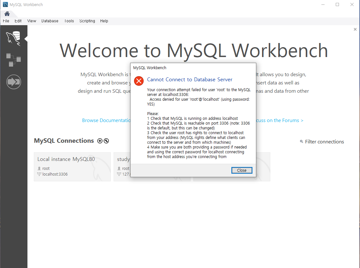The width and height of the screenshot is (360, 268).
Task: Open the MySQL connections sidebar view
Action: click(x=13, y=38)
